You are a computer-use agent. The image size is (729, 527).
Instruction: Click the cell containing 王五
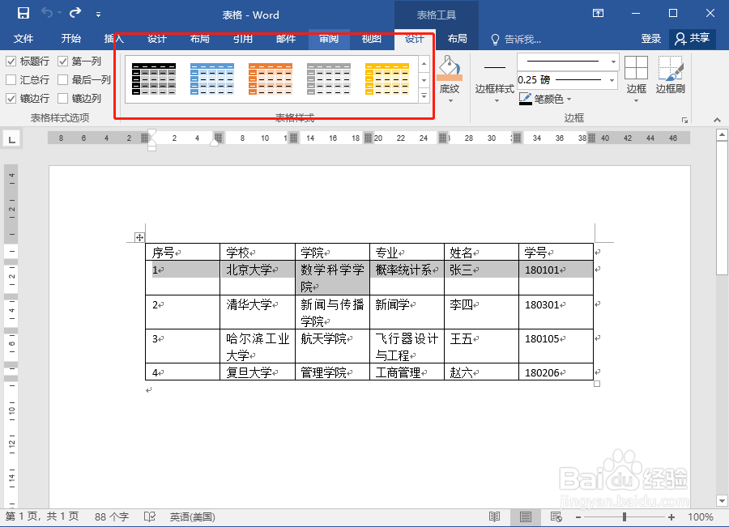[481, 346]
